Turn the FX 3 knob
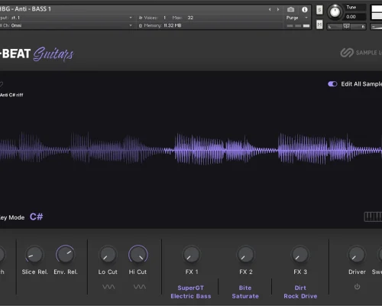The width and height of the screenshot is (382, 306). (300, 255)
